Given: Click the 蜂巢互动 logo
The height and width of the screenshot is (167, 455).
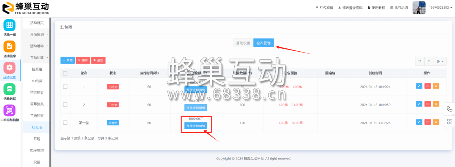Looking at the screenshot, I should 26,7.
